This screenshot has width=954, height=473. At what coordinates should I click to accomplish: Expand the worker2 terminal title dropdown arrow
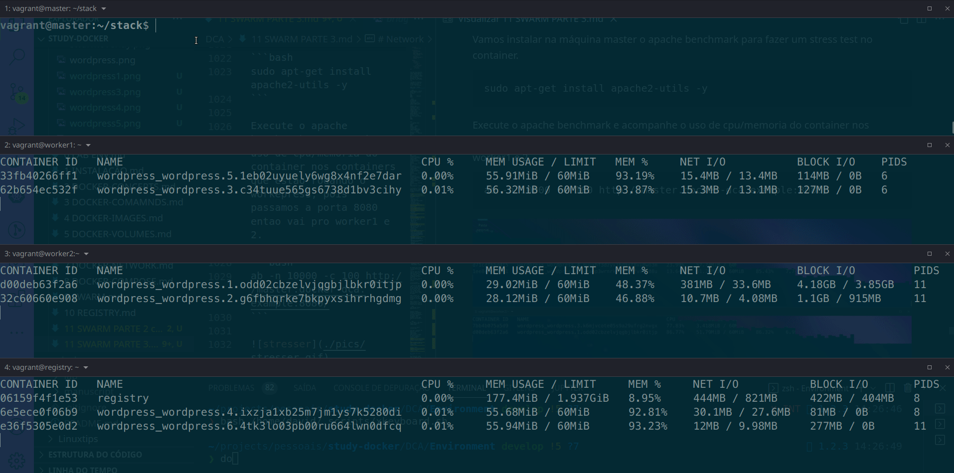[x=86, y=254]
